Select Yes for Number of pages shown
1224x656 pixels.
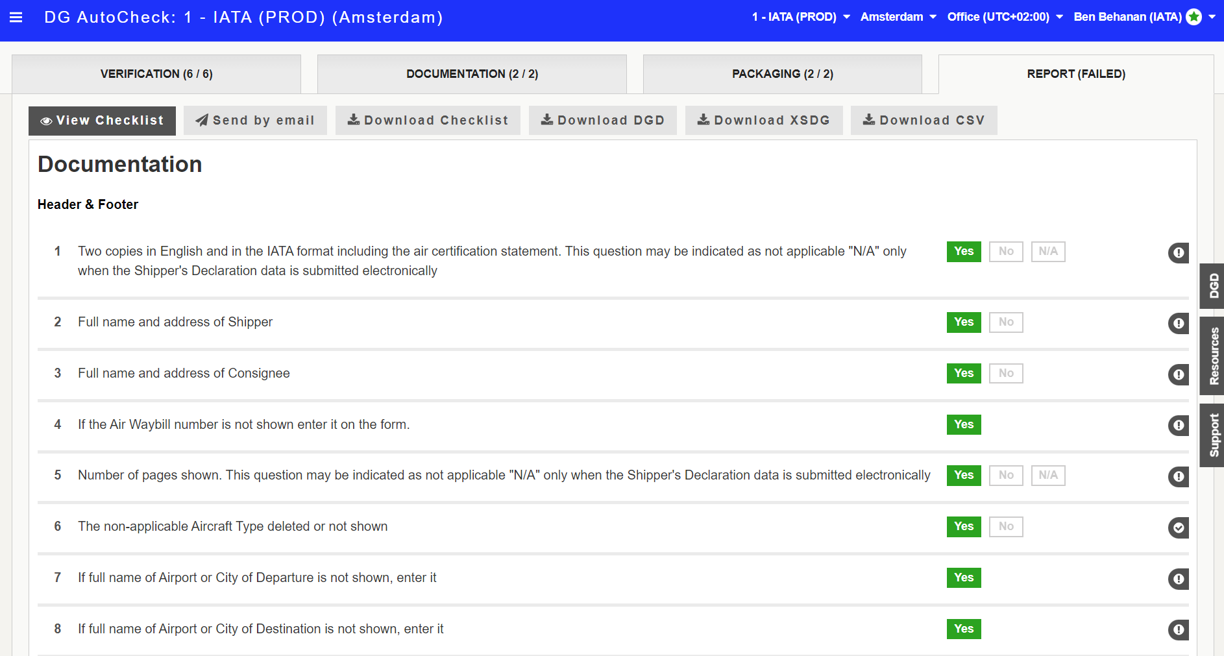pos(964,476)
